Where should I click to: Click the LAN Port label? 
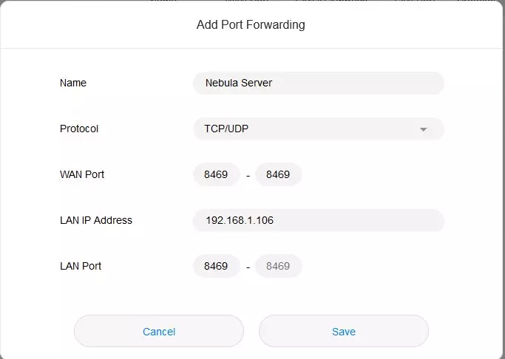coord(81,267)
